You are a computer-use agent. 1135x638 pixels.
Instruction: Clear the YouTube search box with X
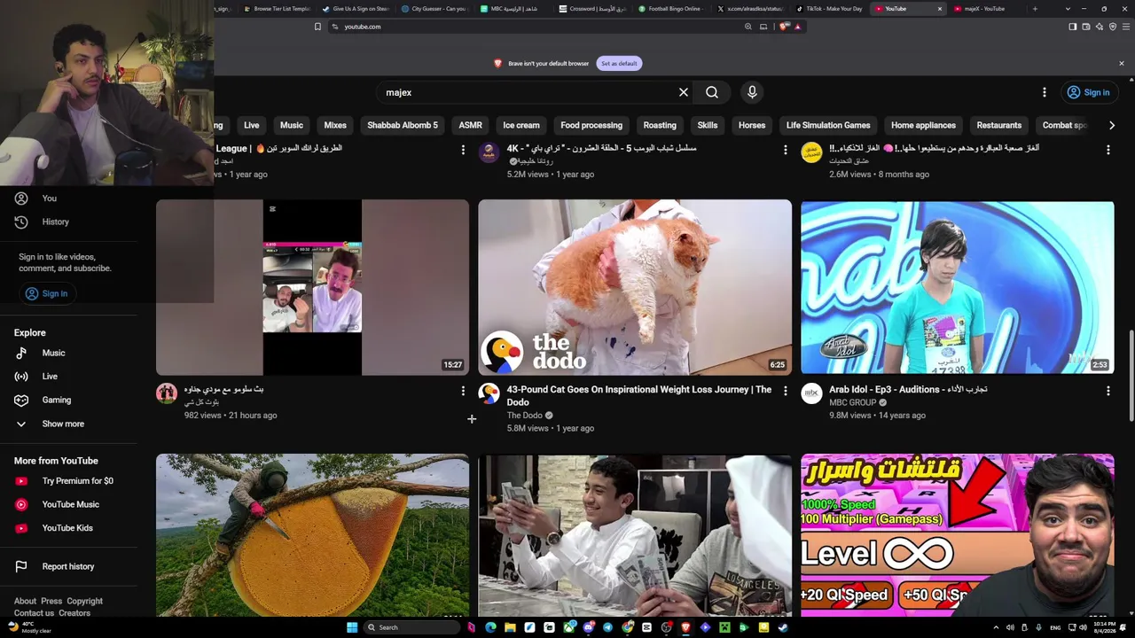tap(684, 92)
